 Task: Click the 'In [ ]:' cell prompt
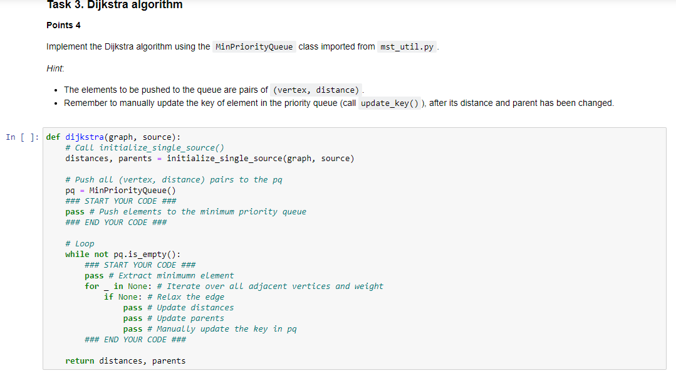click(x=22, y=137)
